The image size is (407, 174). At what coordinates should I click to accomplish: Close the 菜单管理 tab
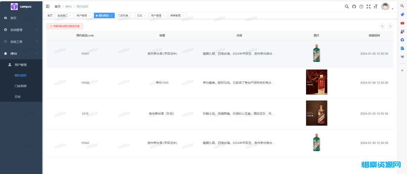tap(183, 16)
